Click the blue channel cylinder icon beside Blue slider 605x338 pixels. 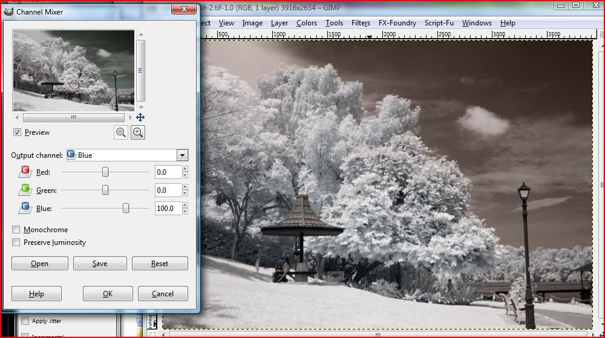point(25,208)
